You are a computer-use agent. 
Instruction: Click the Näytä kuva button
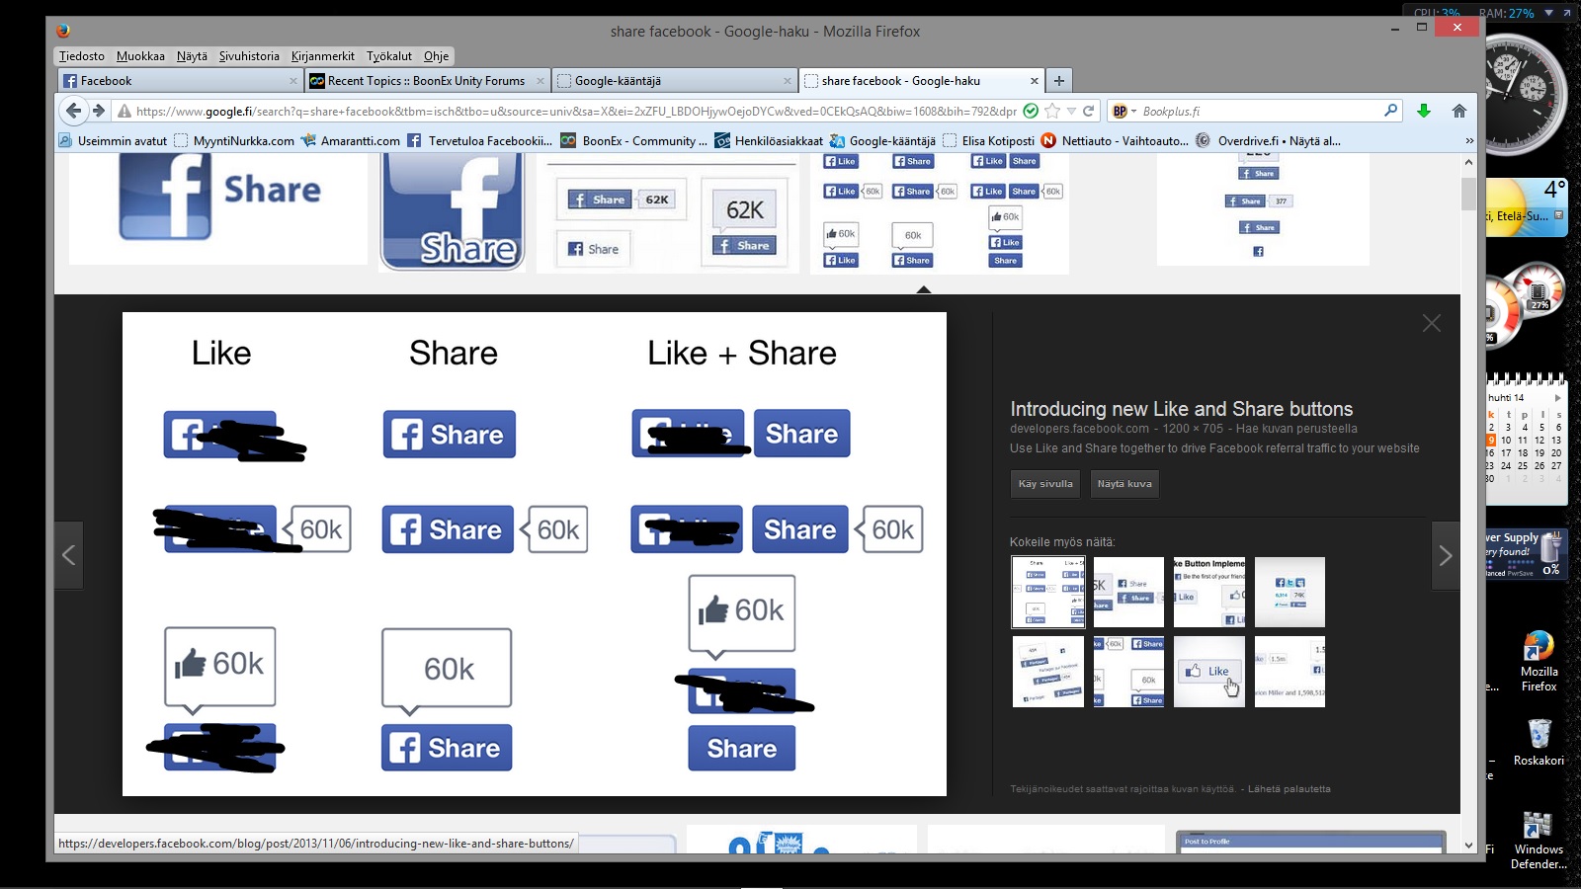click(x=1124, y=484)
